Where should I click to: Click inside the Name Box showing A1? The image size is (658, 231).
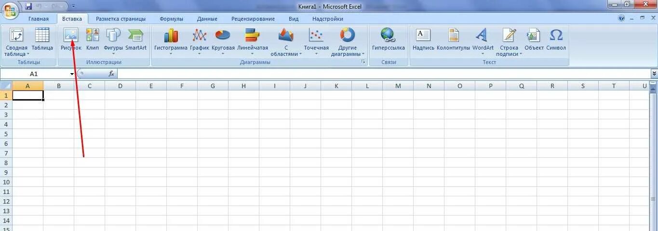[x=34, y=74]
